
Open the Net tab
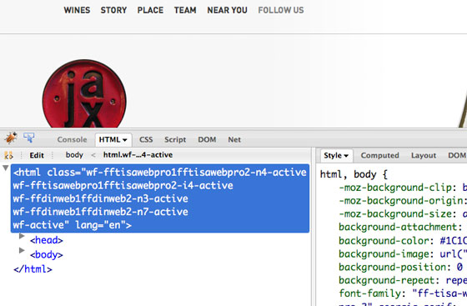pos(234,139)
